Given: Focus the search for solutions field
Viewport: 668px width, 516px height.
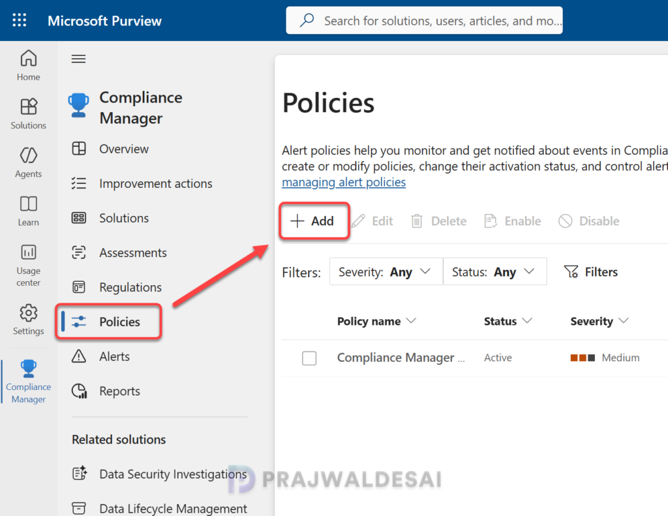Looking at the screenshot, I should pos(424,20).
